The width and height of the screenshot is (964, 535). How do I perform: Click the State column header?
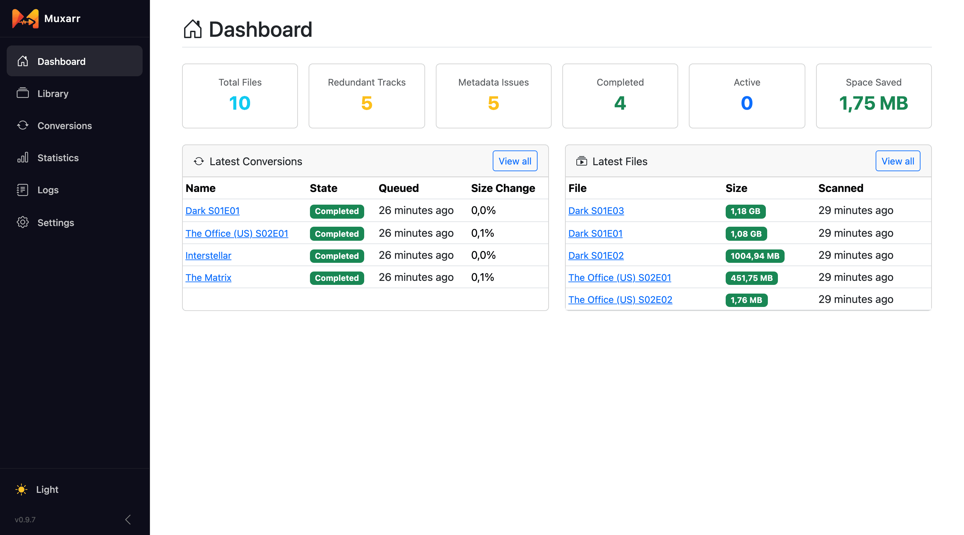[323, 188]
